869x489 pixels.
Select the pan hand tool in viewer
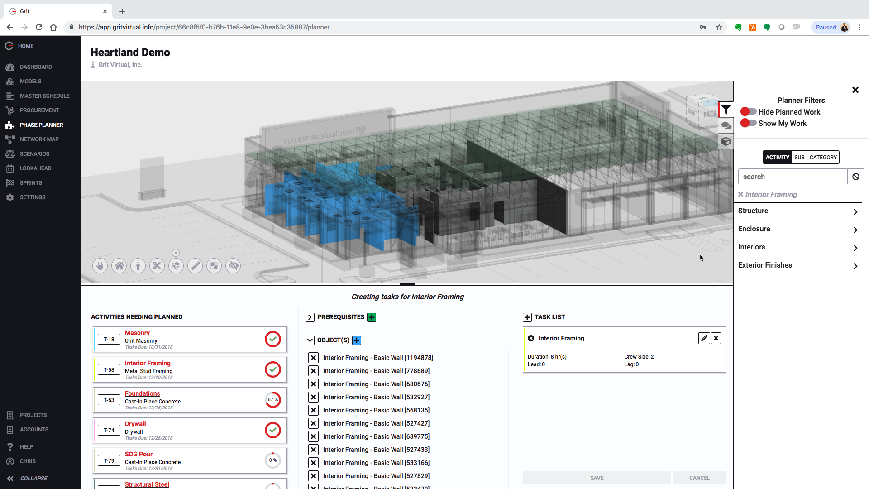point(100,266)
